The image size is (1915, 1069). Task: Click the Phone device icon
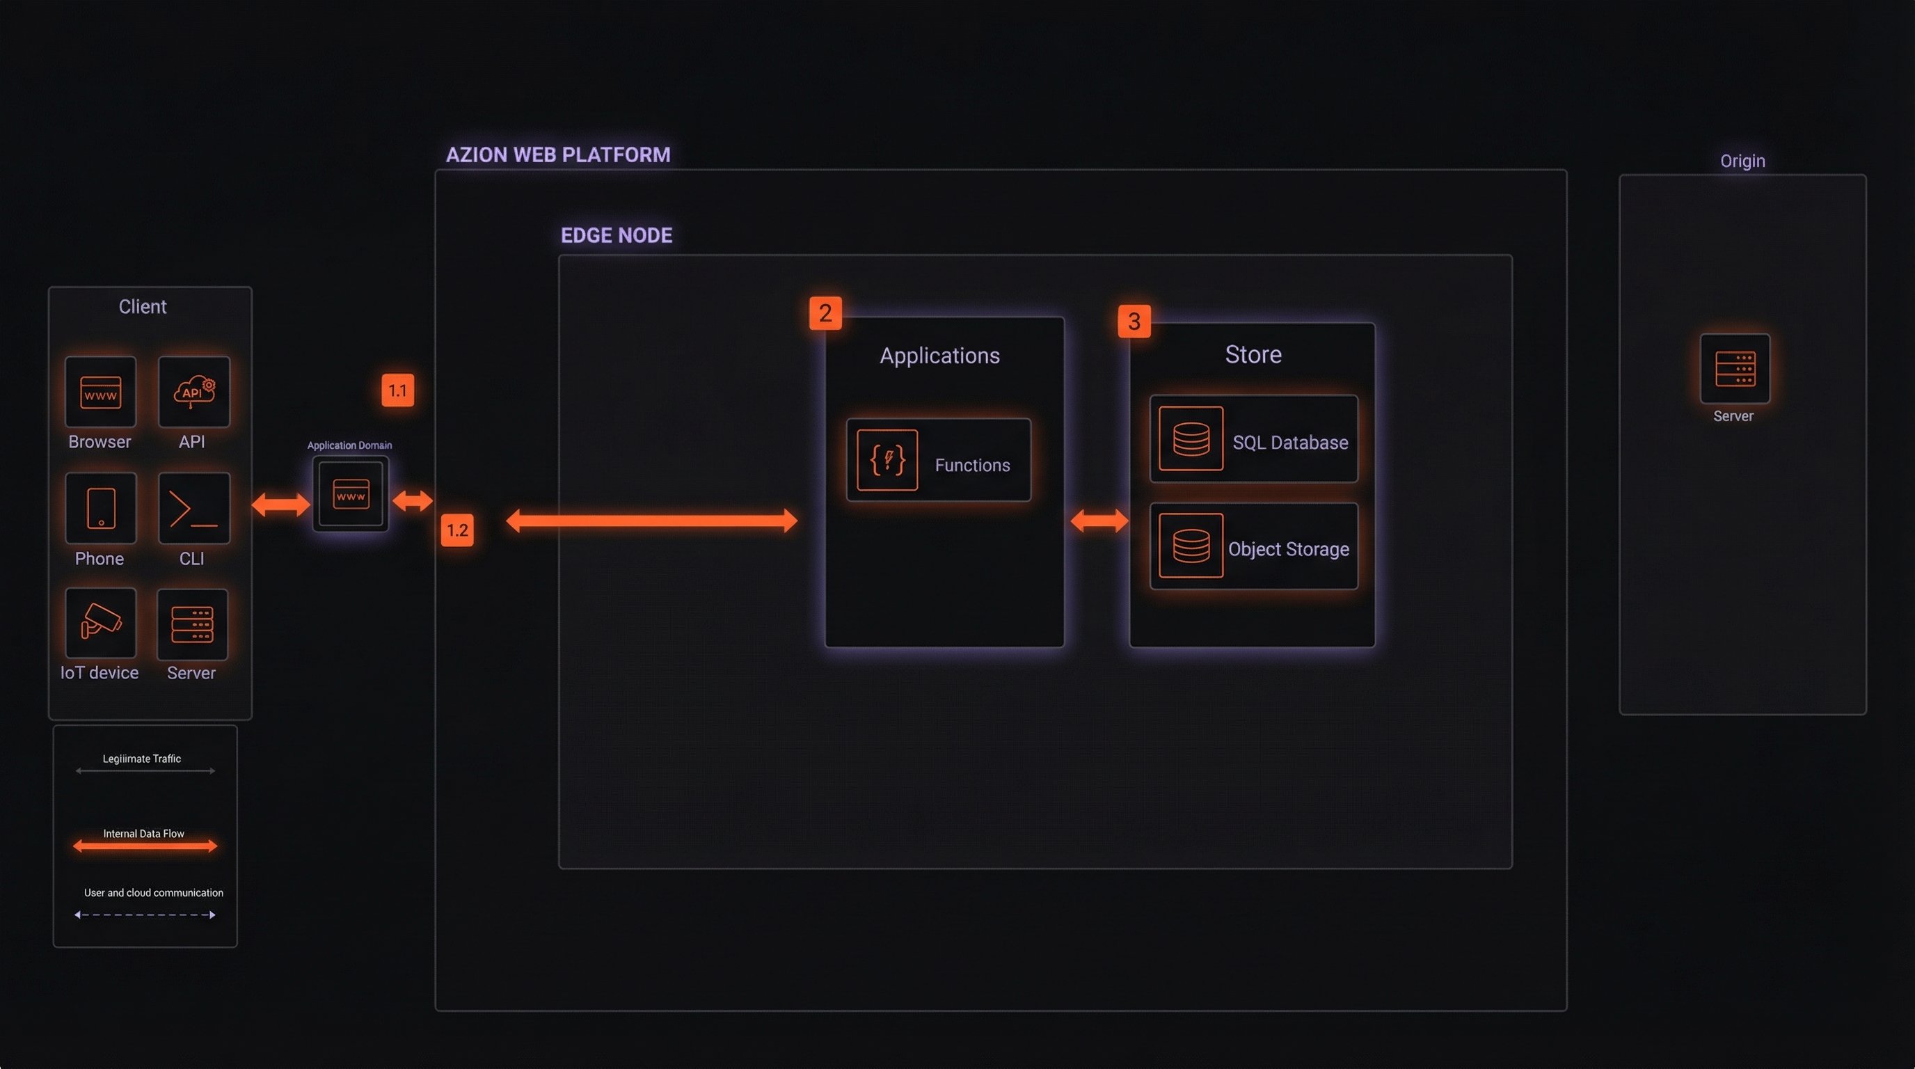click(x=100, y=509)
